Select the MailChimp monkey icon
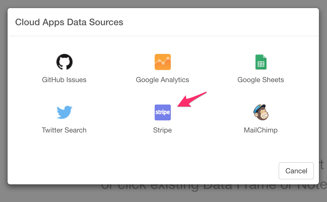The image size is (327, 202). coord(261,112)
